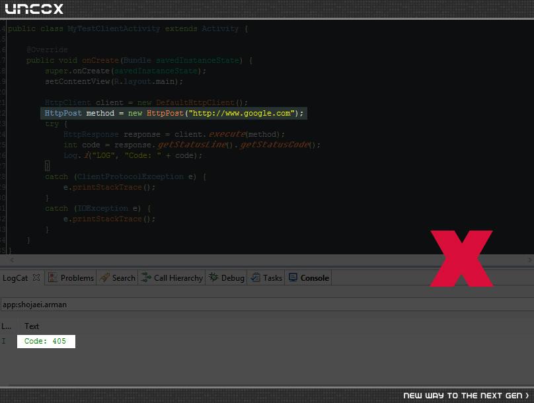Click the "http://www.google.com" string in code
534x403 pixels.
[x=241, y=113]
